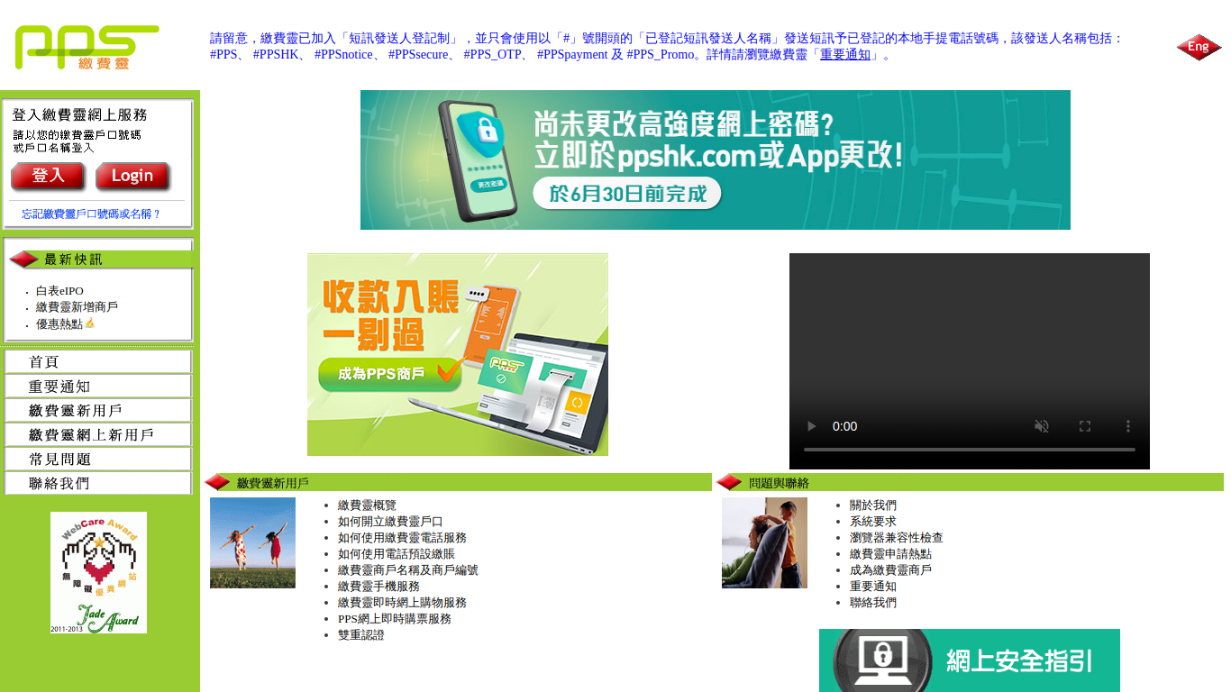The image size is (1231, 692).
Task: Click the flame icon beside 優惠熱點
Action: pos(89,323)
